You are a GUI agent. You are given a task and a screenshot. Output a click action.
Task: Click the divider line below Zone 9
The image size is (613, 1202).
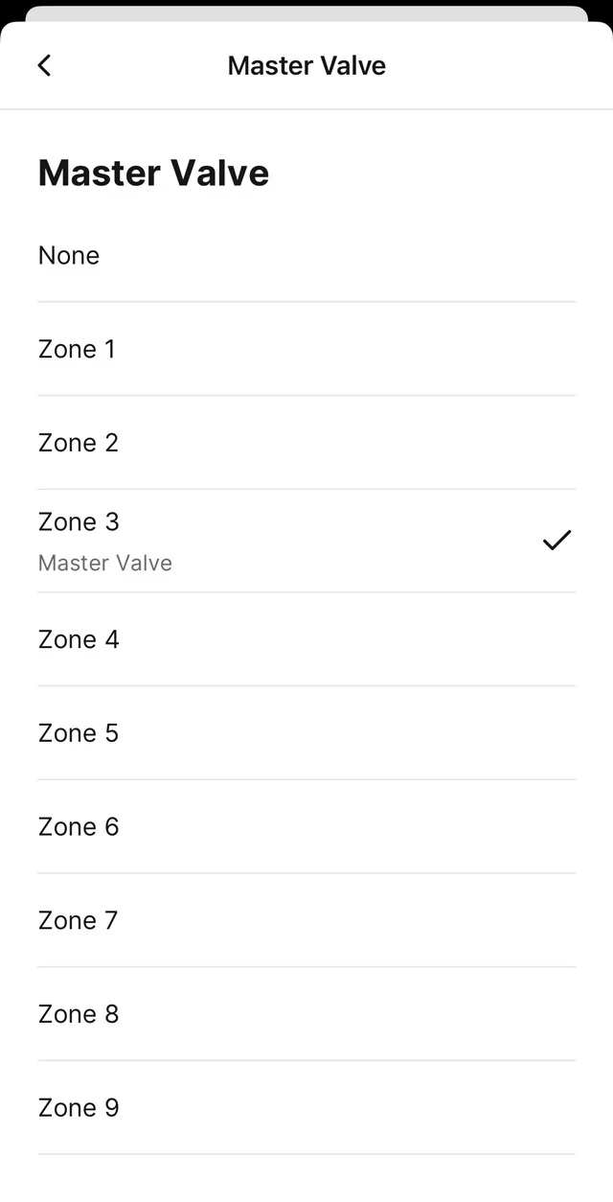pyautogui.click(x=306, y=1154)
